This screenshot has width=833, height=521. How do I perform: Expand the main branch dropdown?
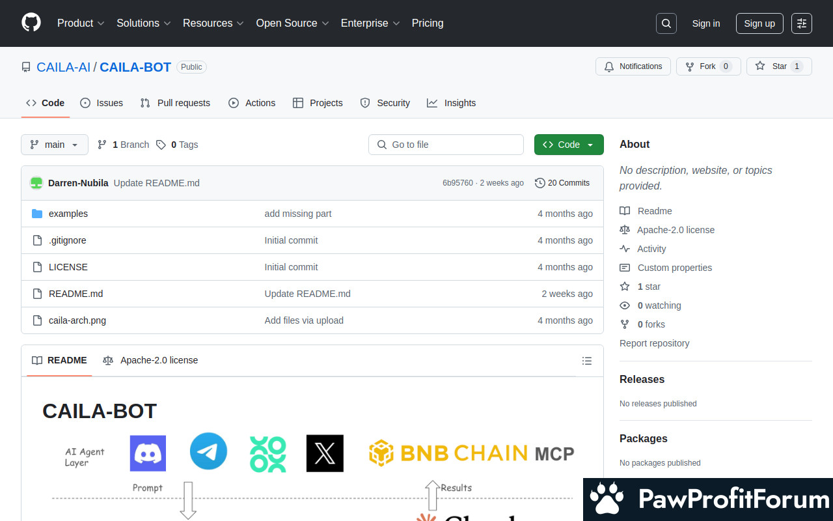(55, 145)
